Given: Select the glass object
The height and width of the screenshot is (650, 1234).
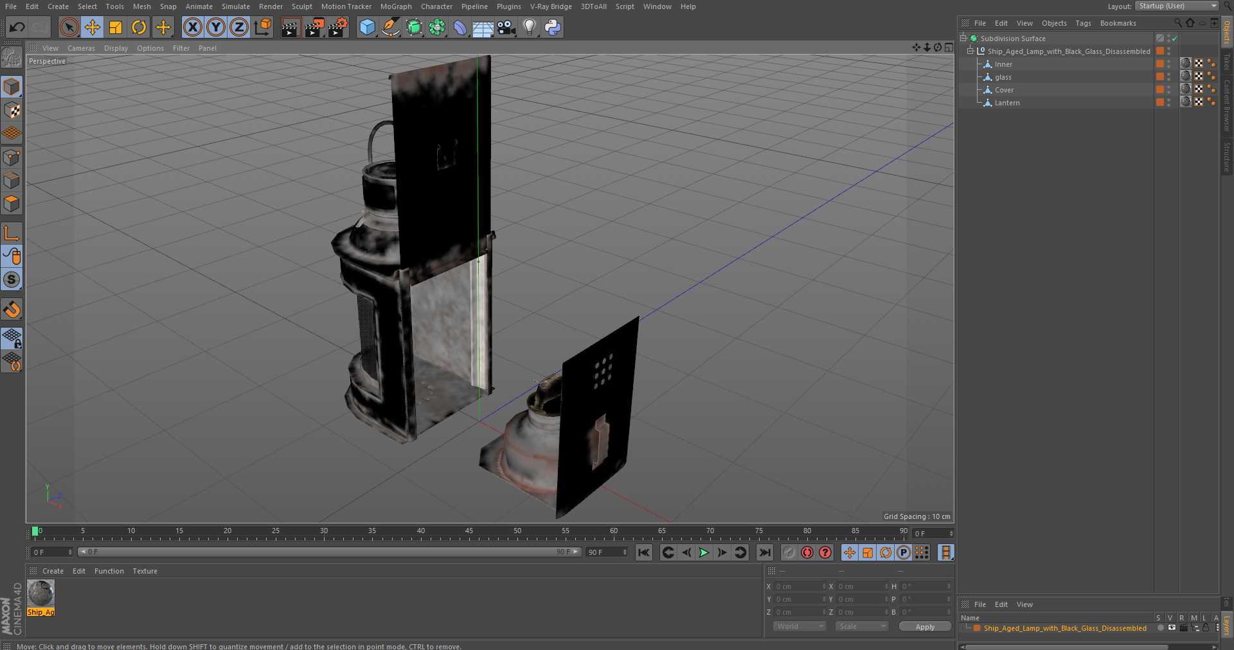Looking at the screenshot, I should pos(1003,77).
